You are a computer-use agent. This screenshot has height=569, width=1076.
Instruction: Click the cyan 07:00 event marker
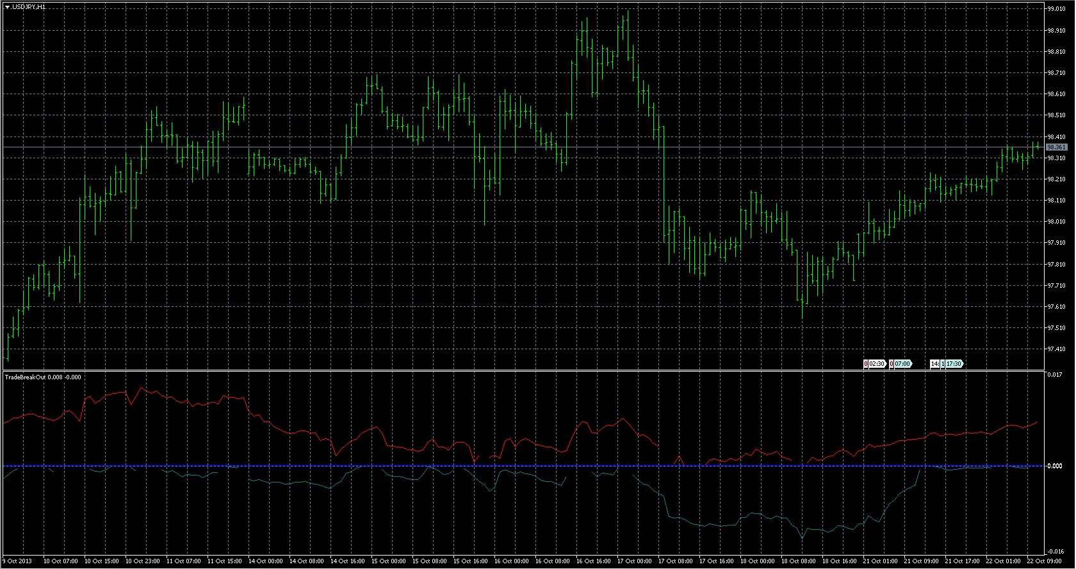[x=902, y=364]
